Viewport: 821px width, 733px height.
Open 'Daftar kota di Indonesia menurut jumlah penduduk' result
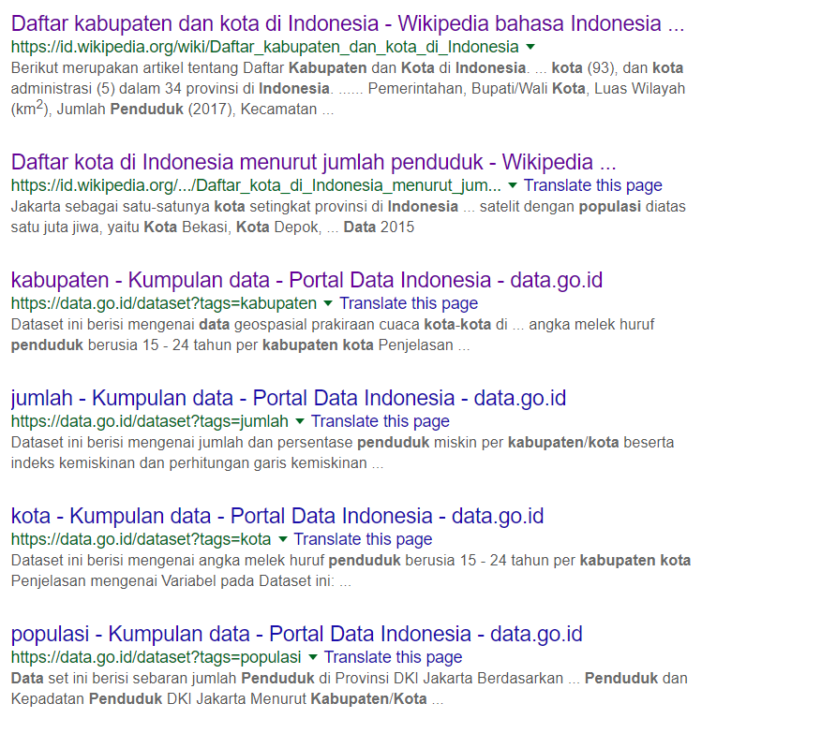(x=313, y=162)
